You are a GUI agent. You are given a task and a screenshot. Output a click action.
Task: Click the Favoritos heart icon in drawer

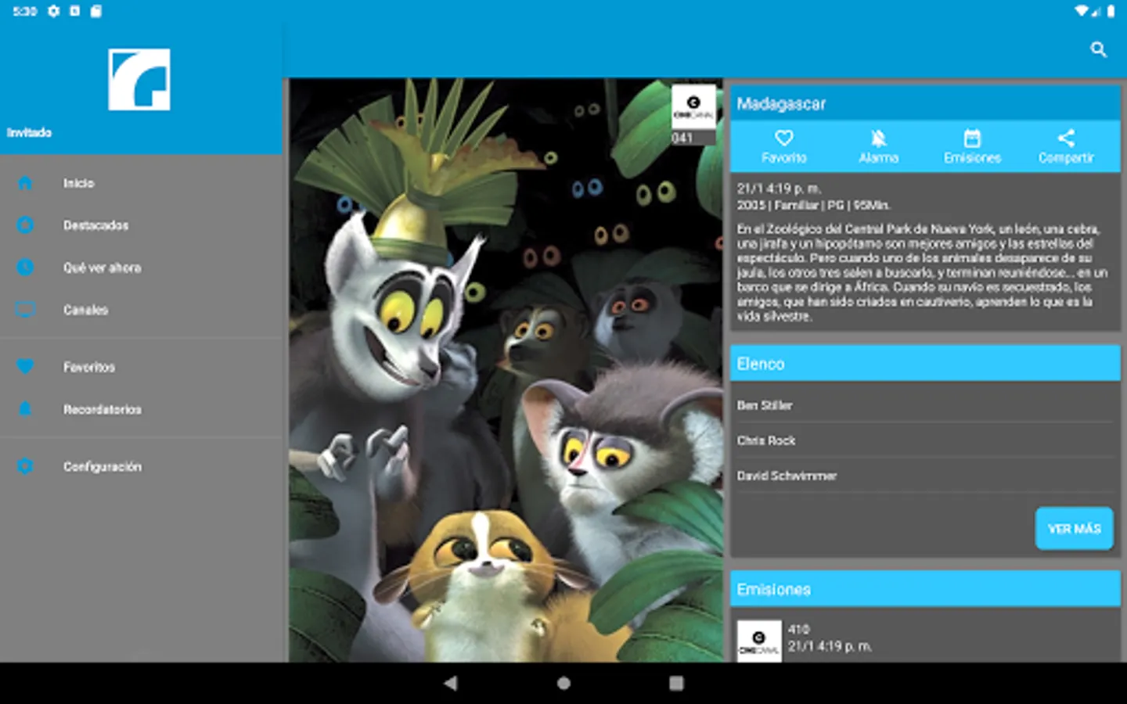point(25,367)
